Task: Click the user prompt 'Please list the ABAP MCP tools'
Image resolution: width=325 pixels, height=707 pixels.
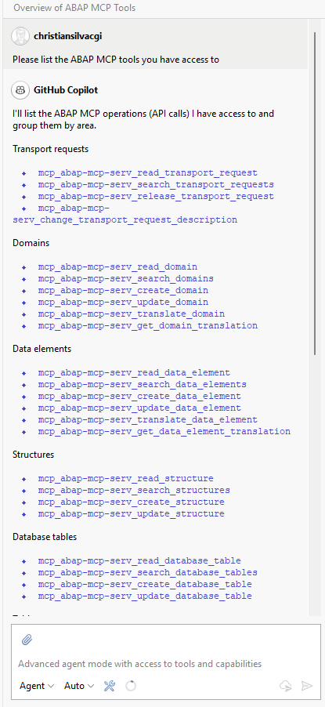Action: [116, 60]
